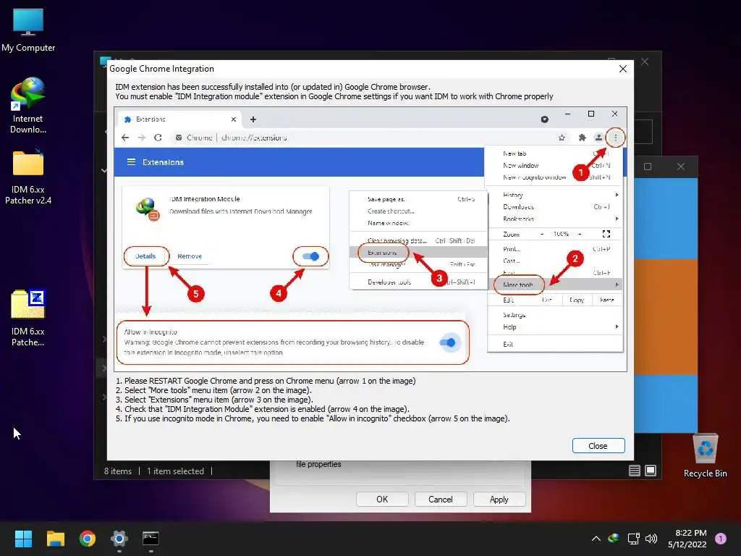Select the IDM 6.xx Patcher zip archive

[x=28, y=318]
